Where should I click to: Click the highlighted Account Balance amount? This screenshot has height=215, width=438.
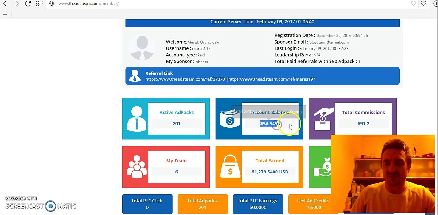[x=270, y=124]
